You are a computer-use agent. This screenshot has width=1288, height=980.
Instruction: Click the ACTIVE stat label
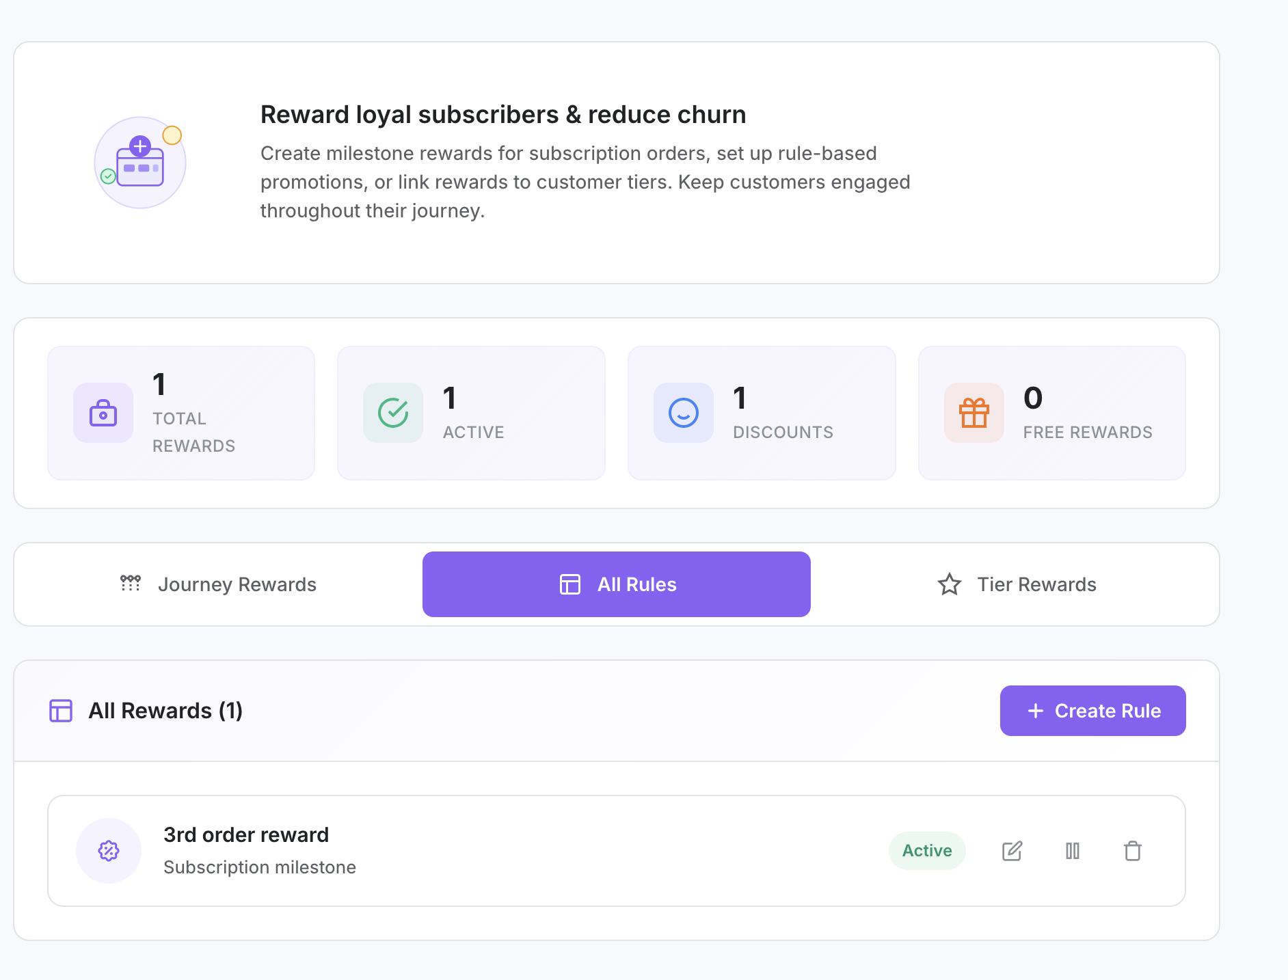(x=474, y=432)
